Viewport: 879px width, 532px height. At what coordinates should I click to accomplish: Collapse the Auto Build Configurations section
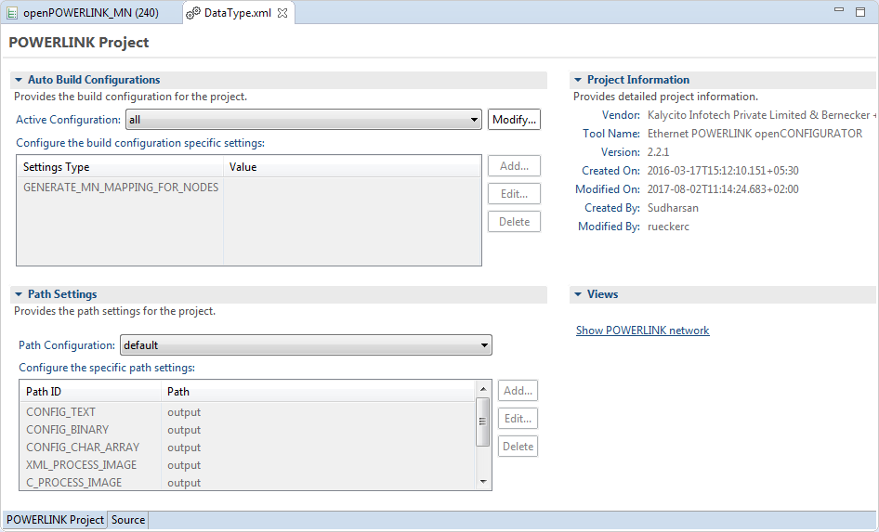pyautogui.click(x=19, y=80)
